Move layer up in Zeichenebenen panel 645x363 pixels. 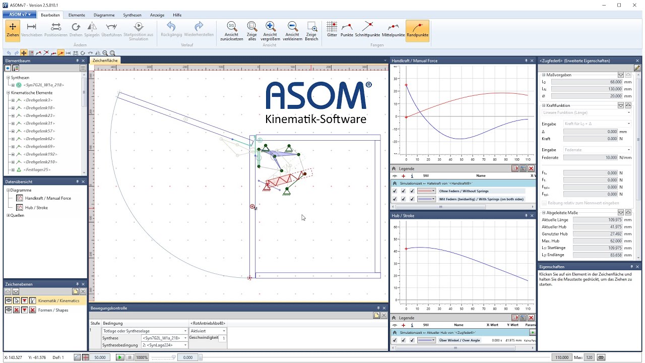8,291
